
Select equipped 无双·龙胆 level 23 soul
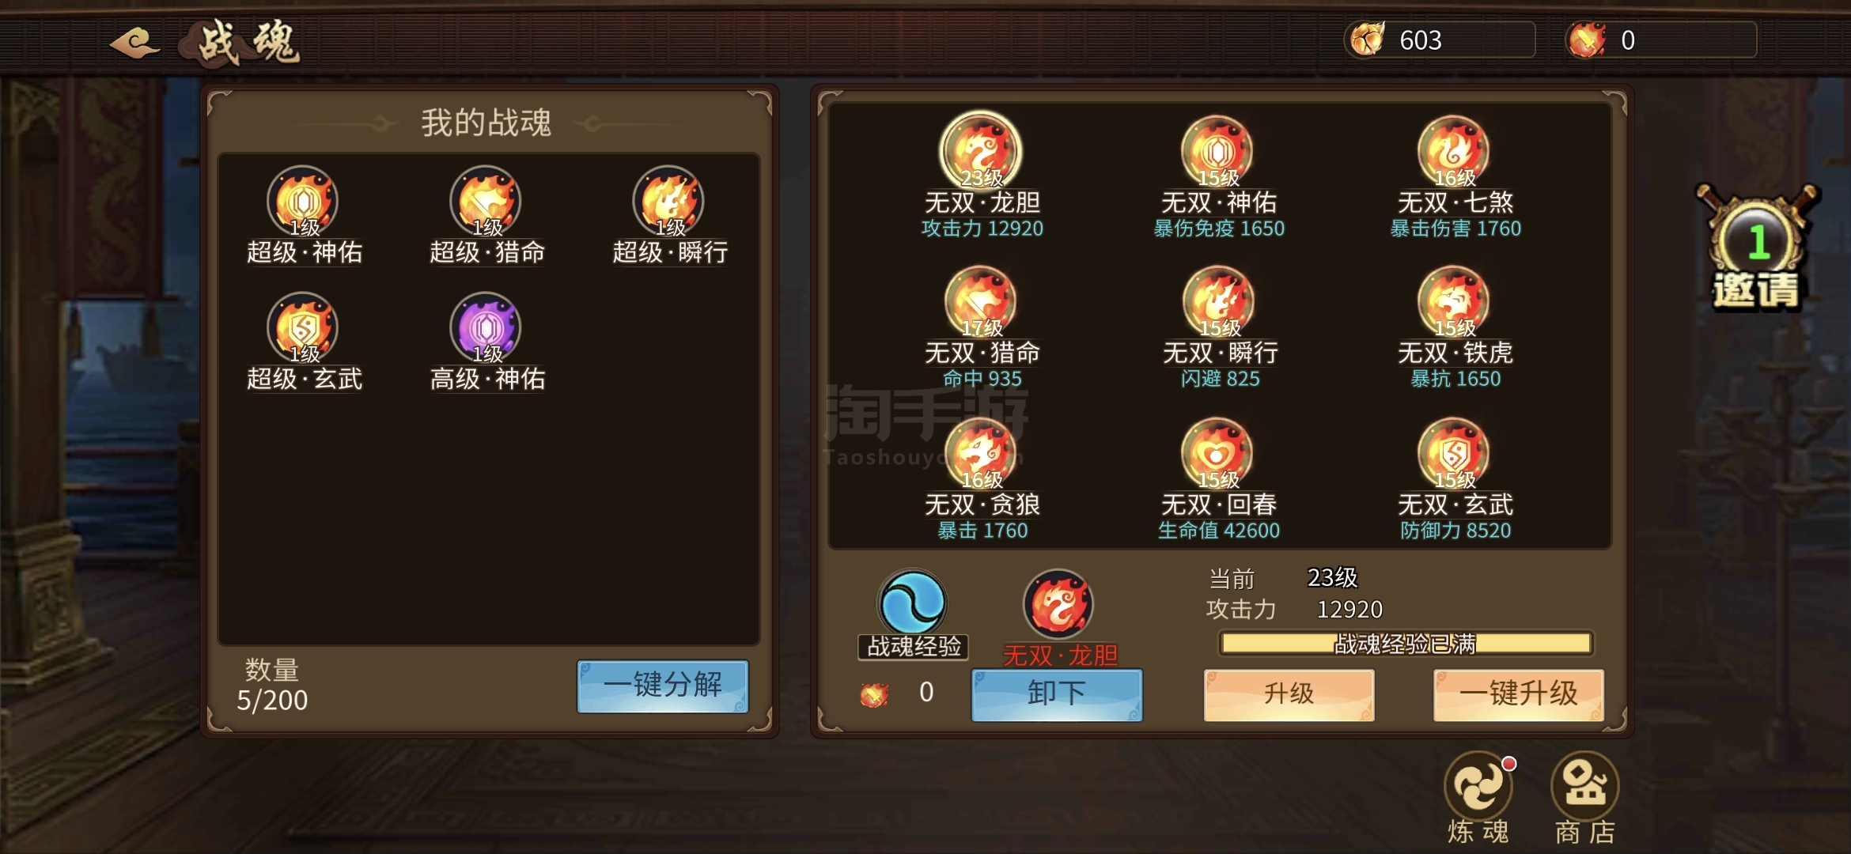tap(981, 150)
